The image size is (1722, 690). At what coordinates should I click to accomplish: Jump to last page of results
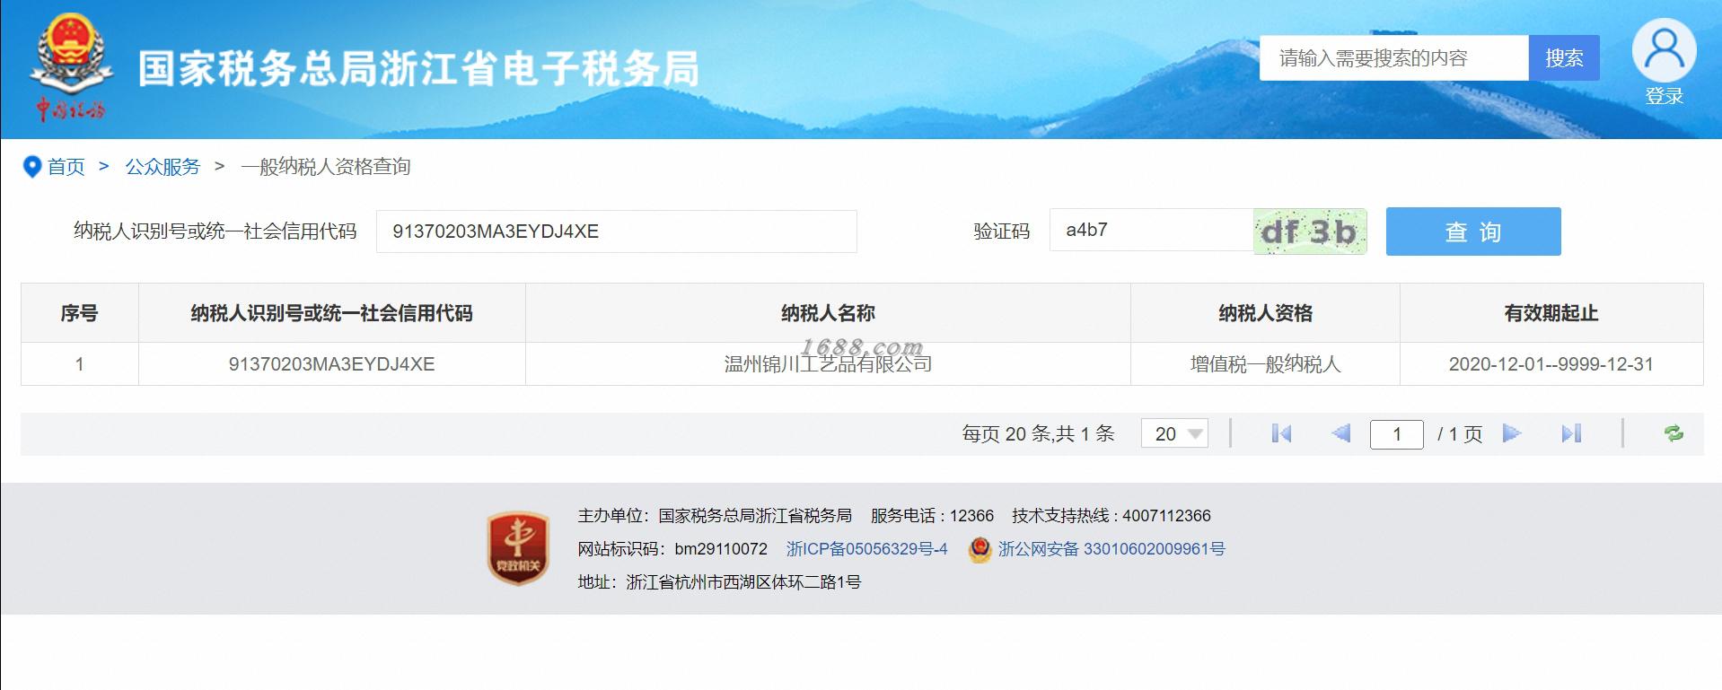pos(1571,434)
